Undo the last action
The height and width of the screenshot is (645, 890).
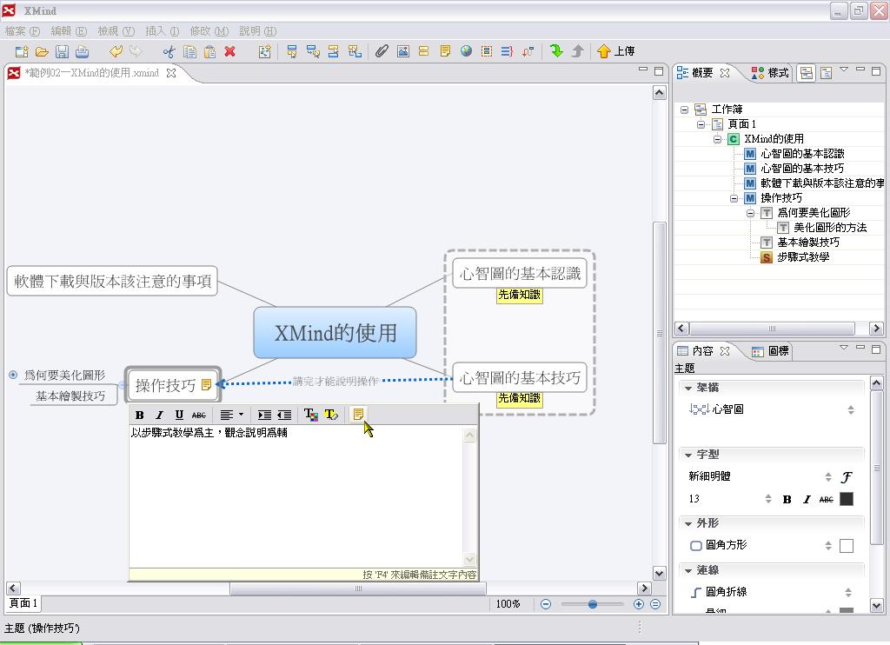[x=116, y=51]
